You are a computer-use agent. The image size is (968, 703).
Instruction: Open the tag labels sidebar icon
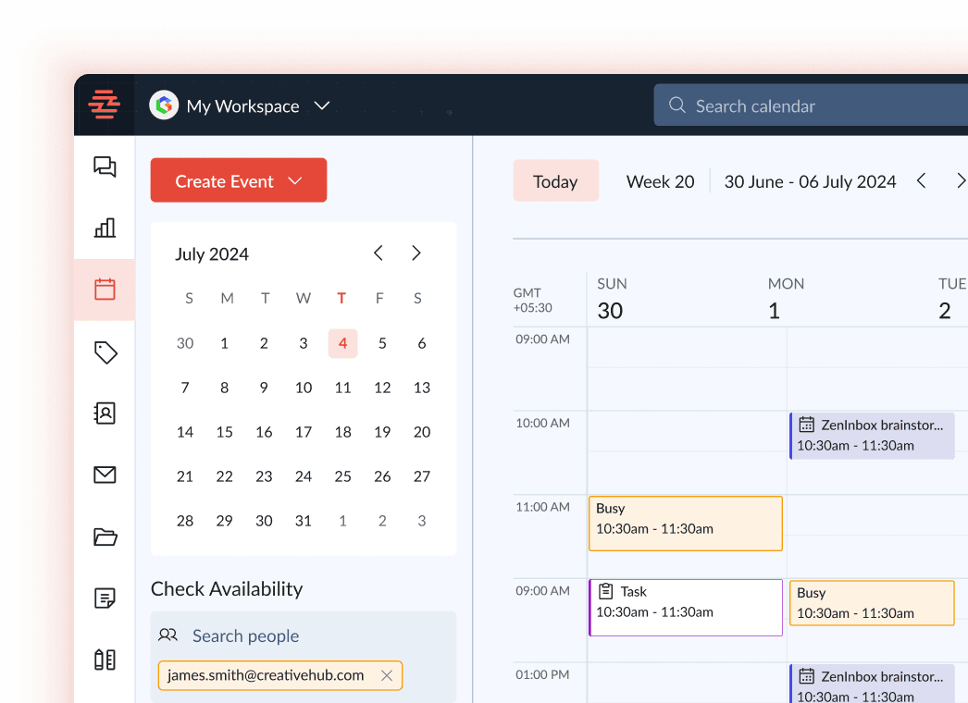point(105,351)
